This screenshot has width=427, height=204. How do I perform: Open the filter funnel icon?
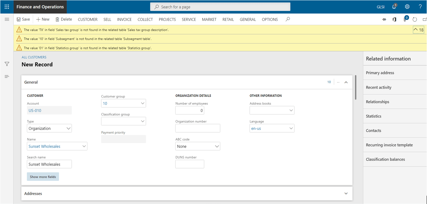pos(7,64)
